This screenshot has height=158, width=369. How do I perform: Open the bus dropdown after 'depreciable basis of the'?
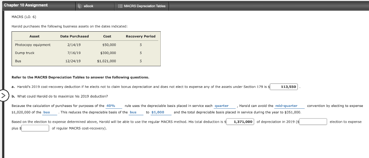pos(136,112)
